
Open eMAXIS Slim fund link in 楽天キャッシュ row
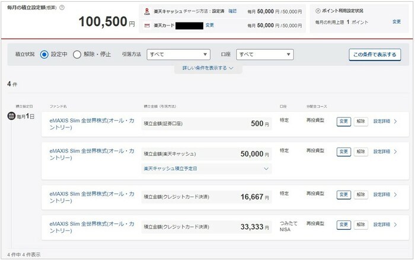pyautogui.click(x=92, y=155)
